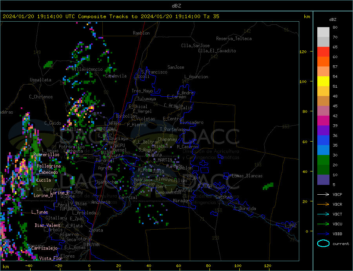
Task: Select the orange swatch between 60 and 57
Action: [323, 62]
